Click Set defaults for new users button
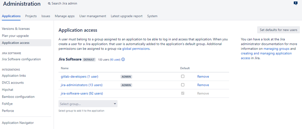302x129 pixels. coord(278,30)
